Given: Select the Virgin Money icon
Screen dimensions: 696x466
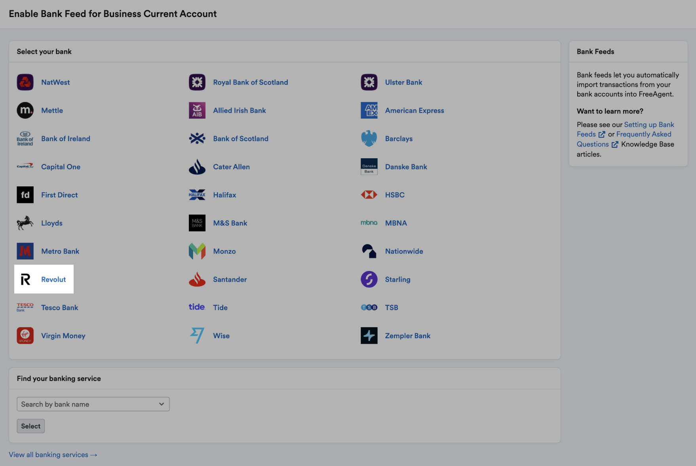Looking at the screenshot, I should [x=25, y=335].
